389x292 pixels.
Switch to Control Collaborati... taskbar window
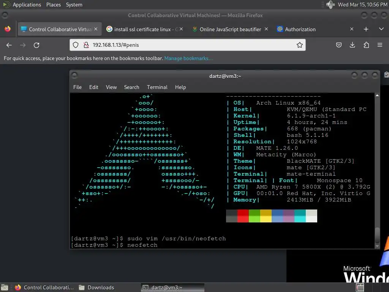point(44,287)
